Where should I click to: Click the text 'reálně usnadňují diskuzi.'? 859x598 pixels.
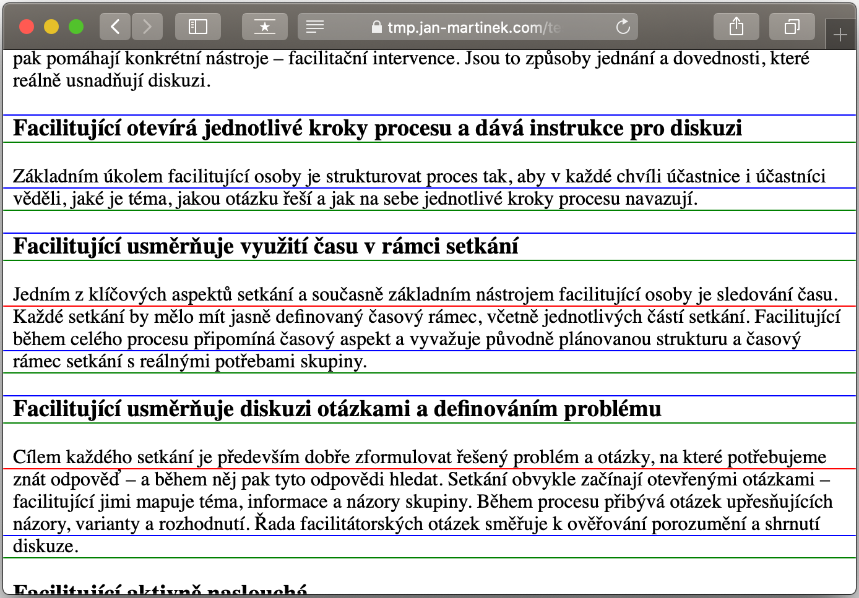coord(111,81)
